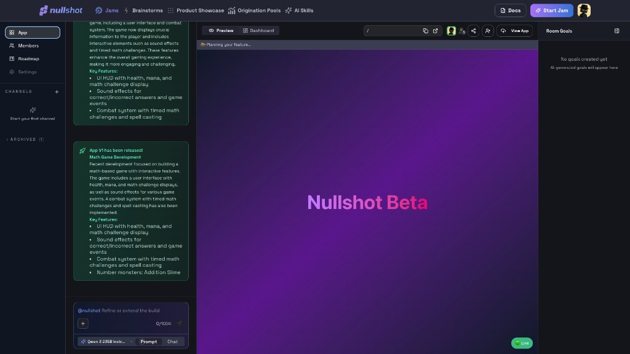The height and width of the screenshot is (354, 630).
Task: Open the Qwen 3 235B model dropdown
Action: click(x=106, y=342)
